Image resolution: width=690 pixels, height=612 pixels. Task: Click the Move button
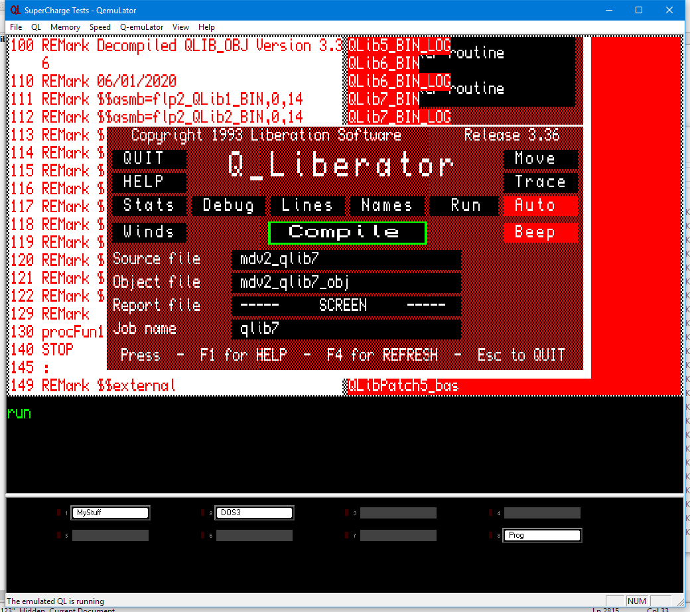click(x=540, y=158)
